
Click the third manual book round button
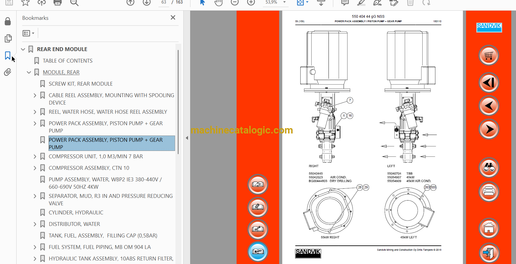point(258,229)
